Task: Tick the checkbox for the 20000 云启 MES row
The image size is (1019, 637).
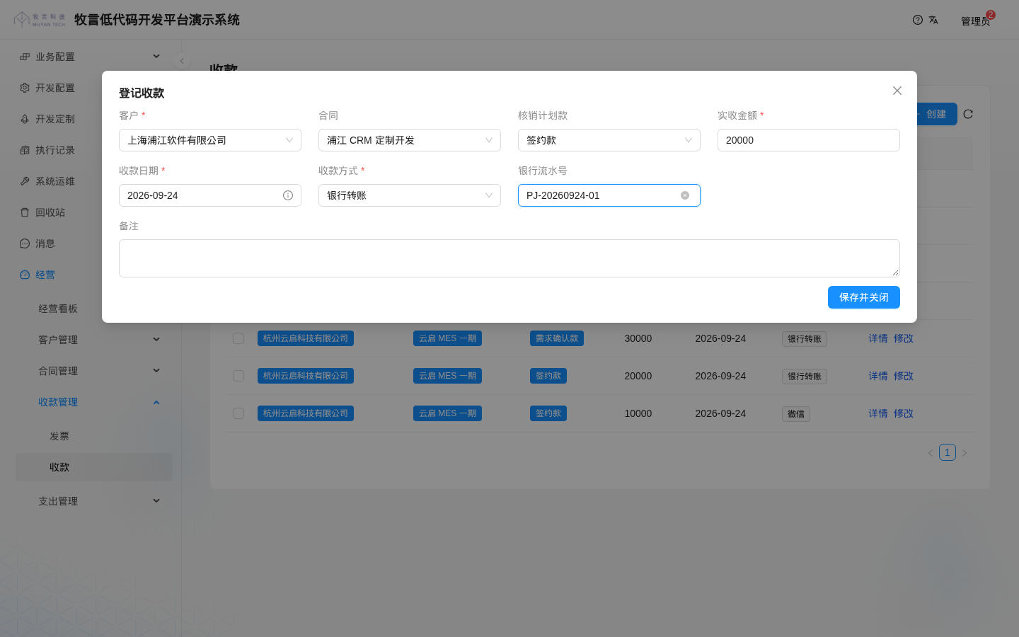Action: pyautogui.click(x=238, y=376)
